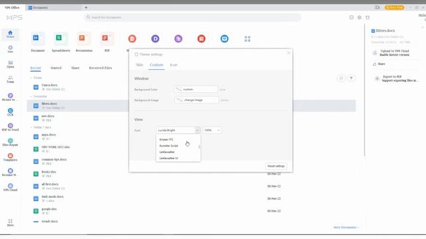
Task: Click the New icon in left sidebar
Action: click(x=11, y=48)
